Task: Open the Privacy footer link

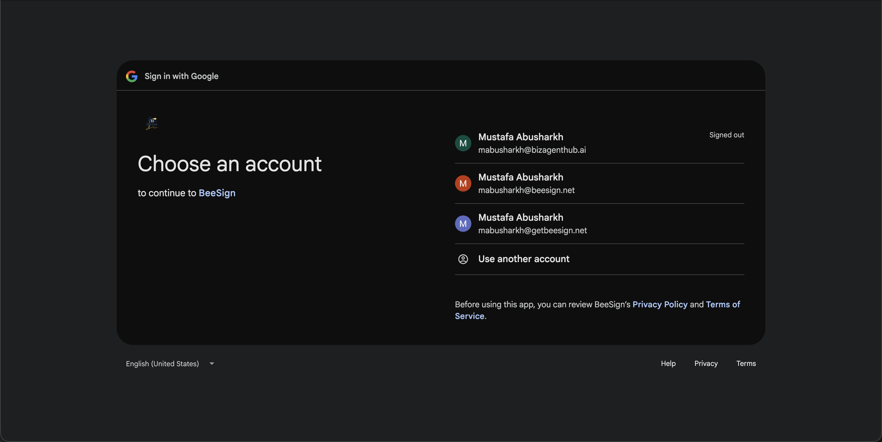Action: (706, 363)
